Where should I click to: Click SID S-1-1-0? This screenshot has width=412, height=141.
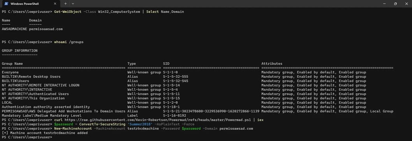coord(170,72)
